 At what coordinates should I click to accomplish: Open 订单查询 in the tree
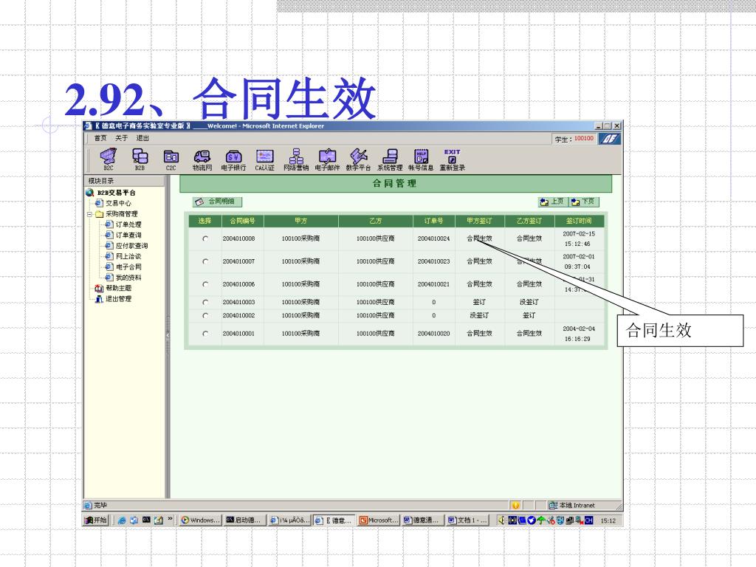[x=128, y=235]
